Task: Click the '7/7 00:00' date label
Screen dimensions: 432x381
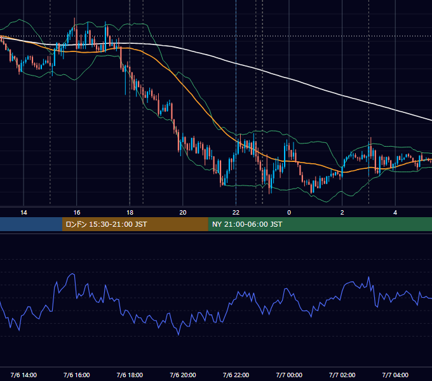Action: (x=289, y=375)
